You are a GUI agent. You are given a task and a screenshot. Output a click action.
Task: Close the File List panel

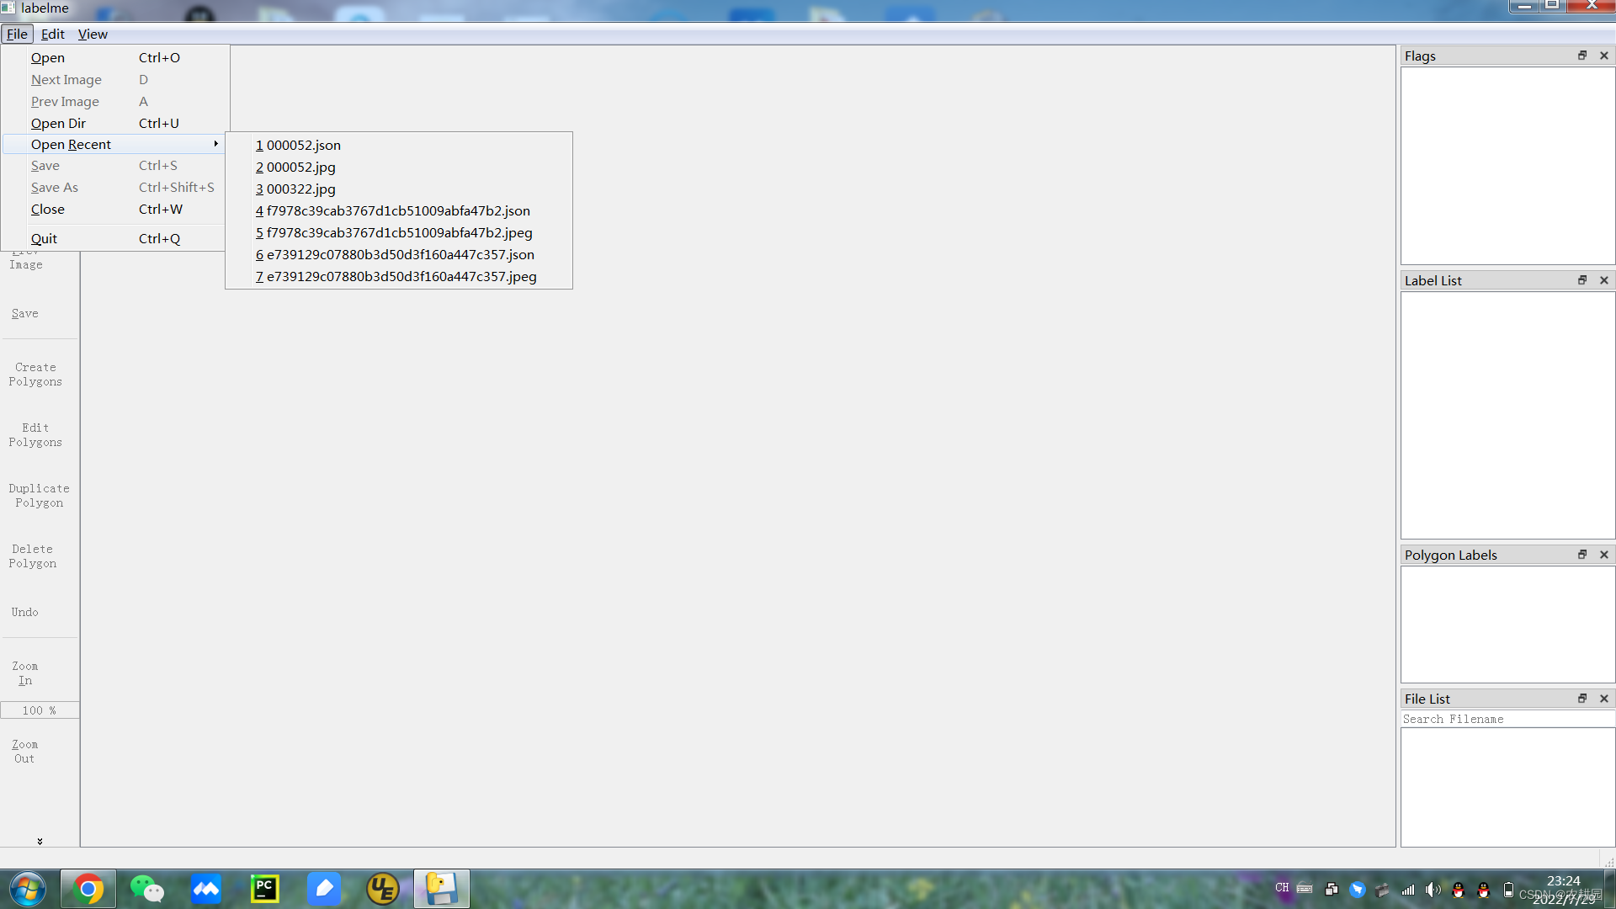tap(1604, 699)
